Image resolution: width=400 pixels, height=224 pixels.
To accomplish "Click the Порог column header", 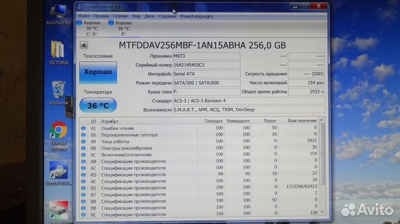I will (x=270, y=121).
